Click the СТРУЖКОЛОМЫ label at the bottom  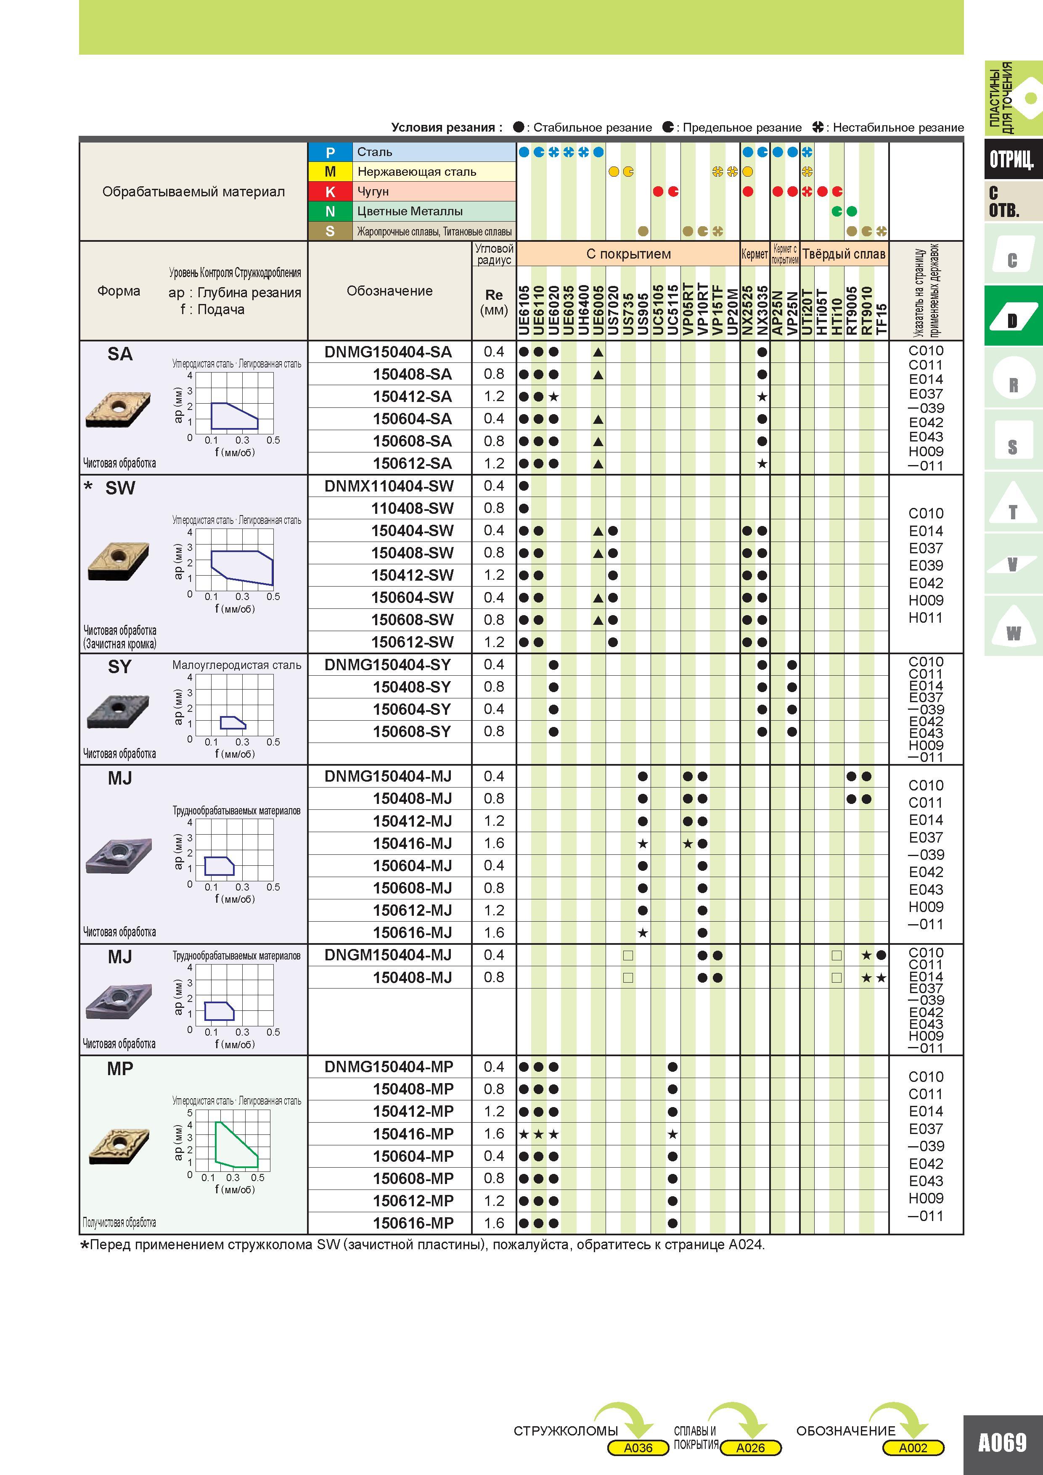(x=566, y=1431)
